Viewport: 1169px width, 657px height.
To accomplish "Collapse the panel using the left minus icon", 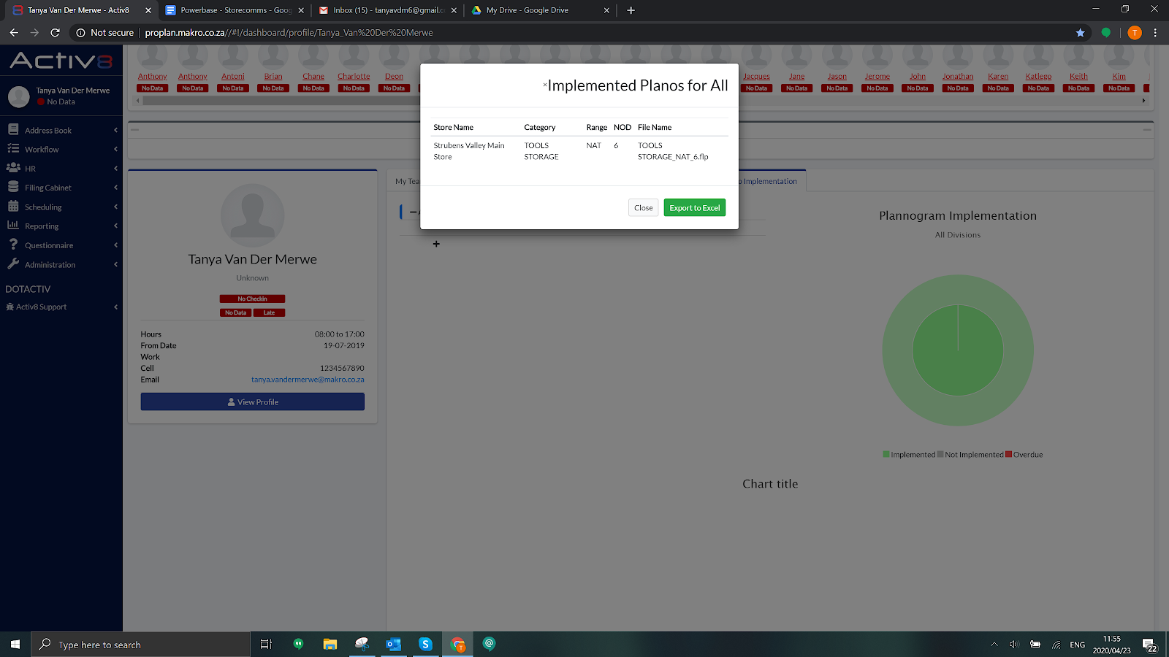I will click(x=134, y=129).
